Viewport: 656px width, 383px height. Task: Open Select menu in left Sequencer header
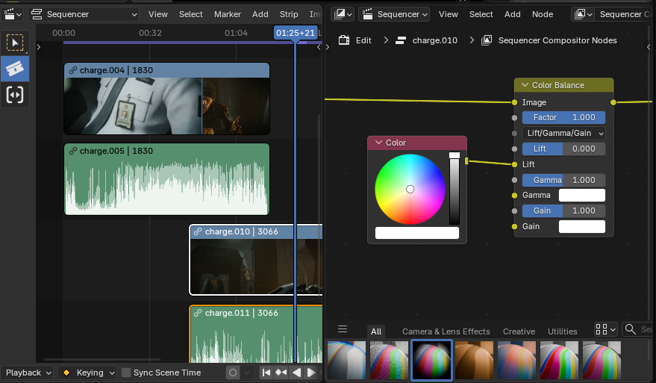pyautogui.click(x=191, y=14)
